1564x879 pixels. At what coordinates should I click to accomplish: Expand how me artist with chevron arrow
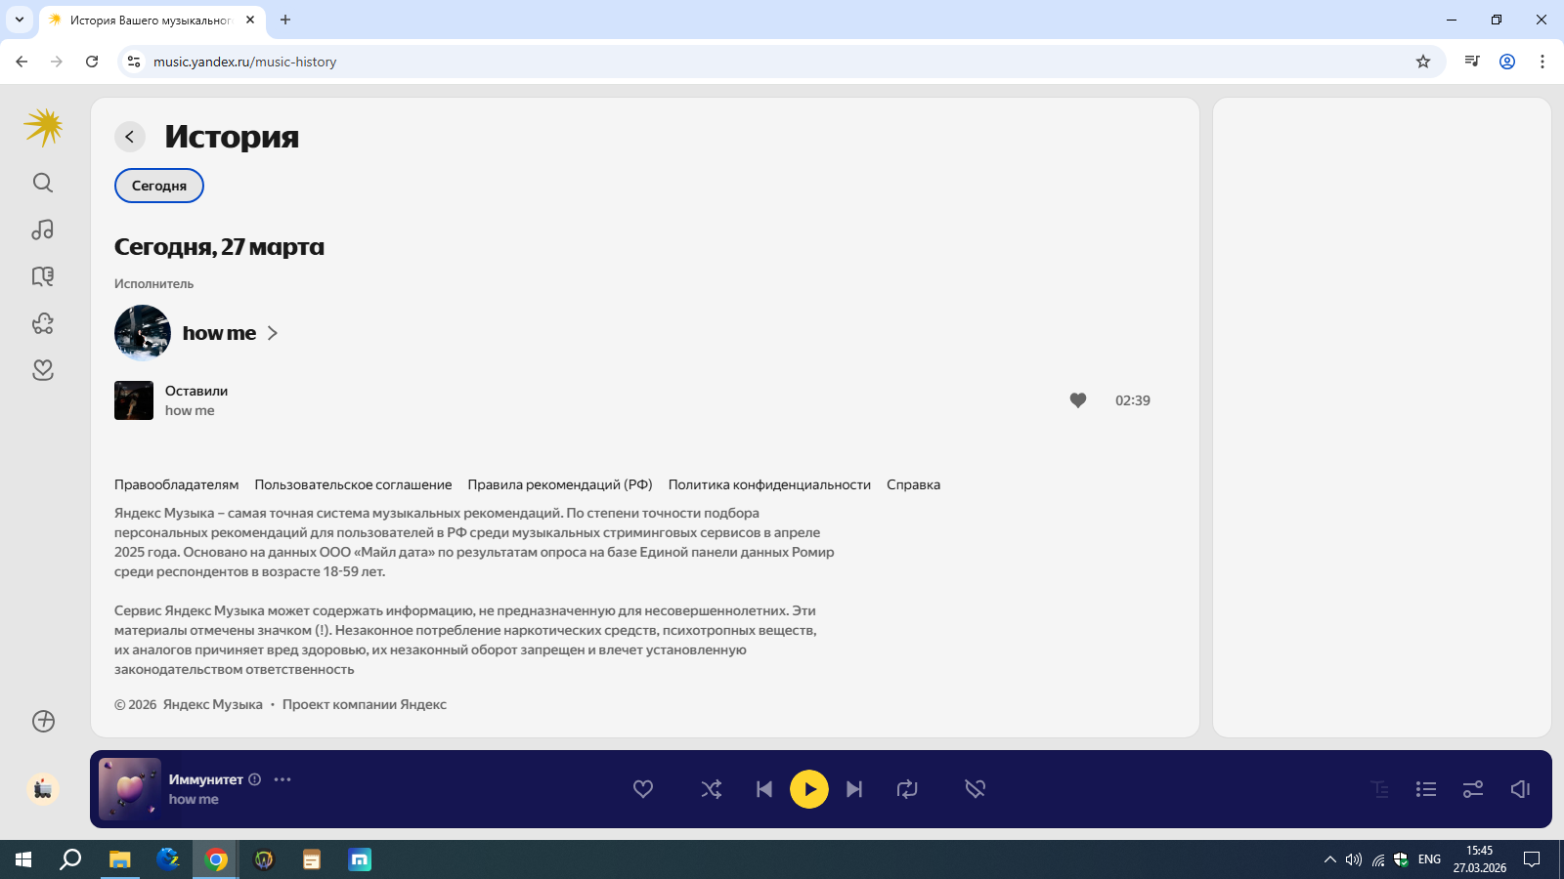click(273, 333)
